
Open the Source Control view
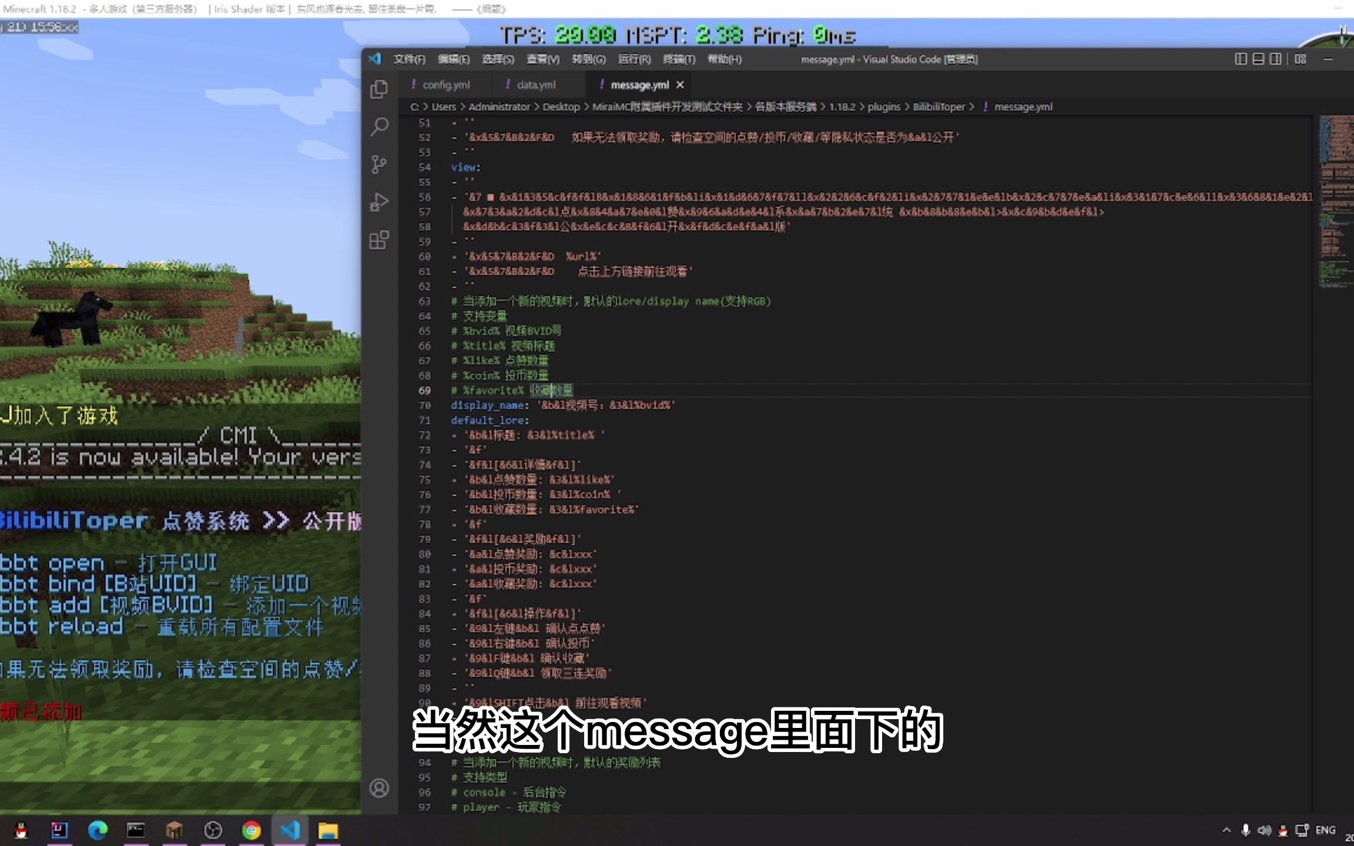coord(379,164)
